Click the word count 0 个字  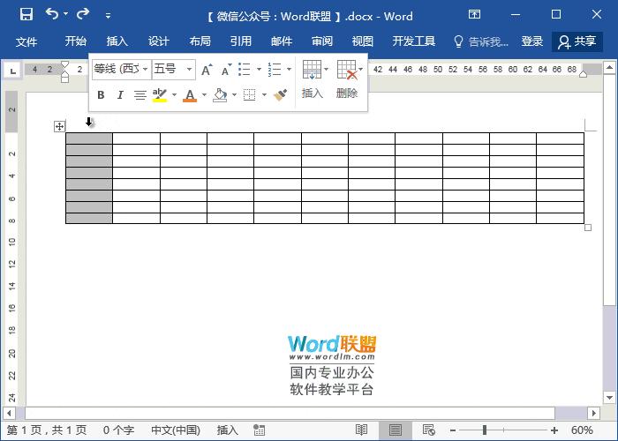118,430
